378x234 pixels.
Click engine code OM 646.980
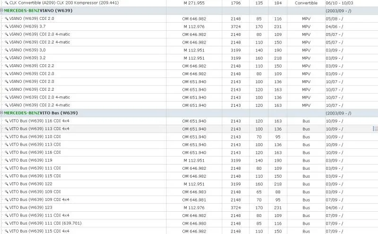click(x=194, y=224)
